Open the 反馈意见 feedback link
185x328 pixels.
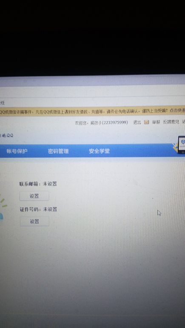click(171, 122)
